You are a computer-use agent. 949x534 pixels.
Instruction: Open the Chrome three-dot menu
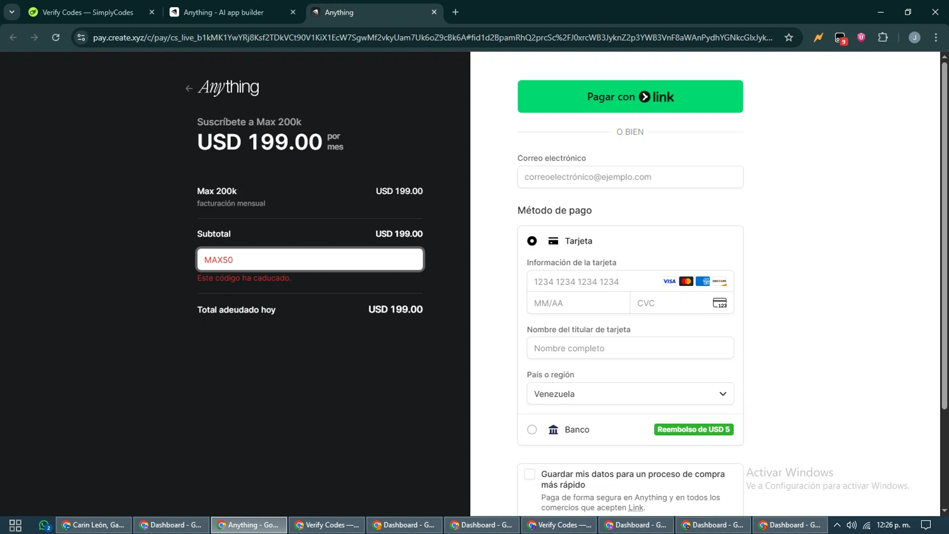tap(936, 37)
